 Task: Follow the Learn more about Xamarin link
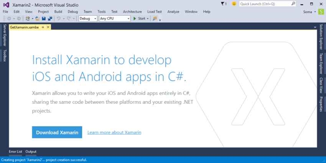[x=114, y=132]
